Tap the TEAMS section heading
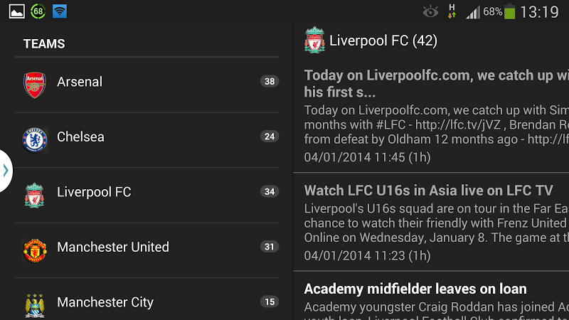The width and height of the screenshot is (569, 320). (44, 44)
